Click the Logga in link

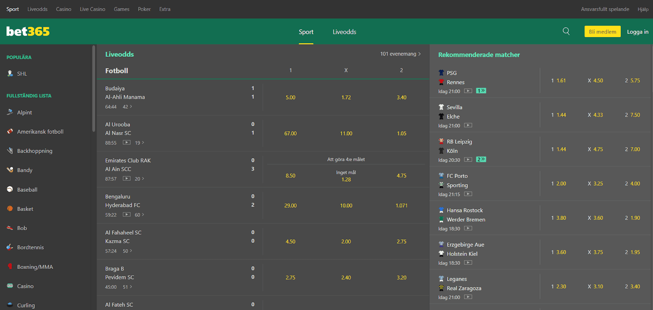pyautogui.click(x=637, y=32)
